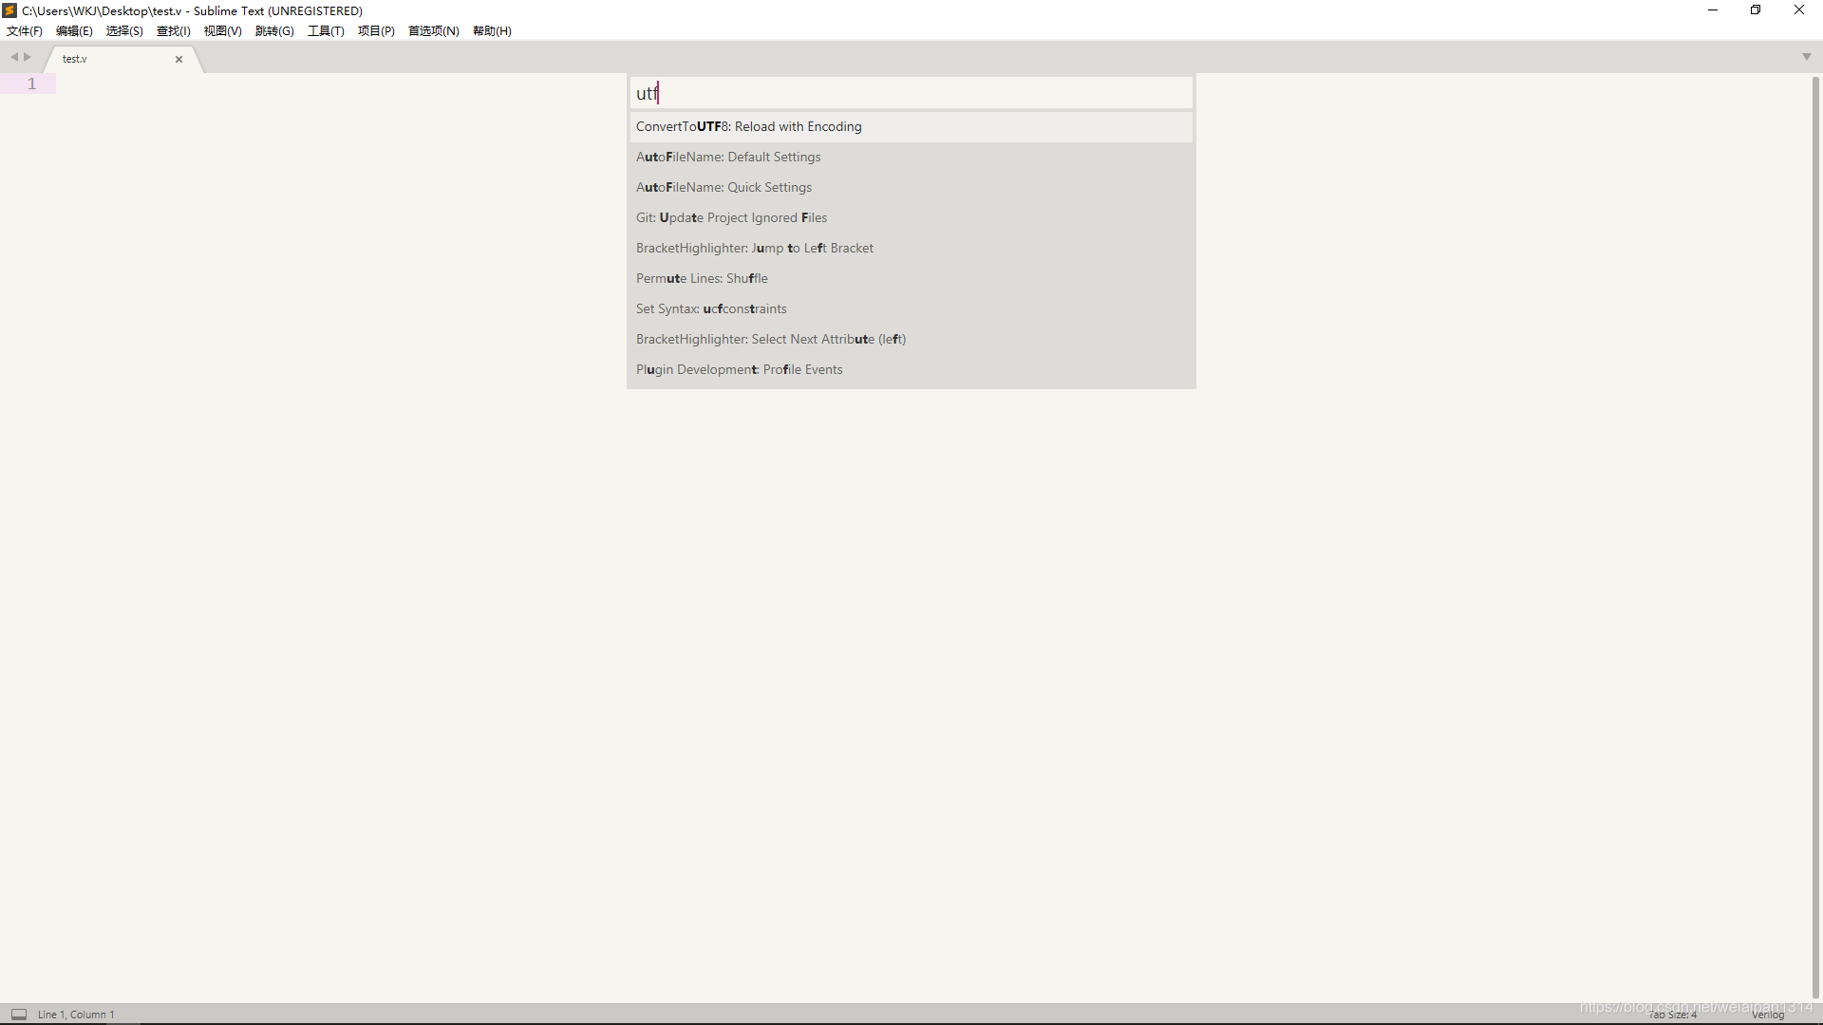
Task: Open the 文件(F) menu
Action: point(25,31)
